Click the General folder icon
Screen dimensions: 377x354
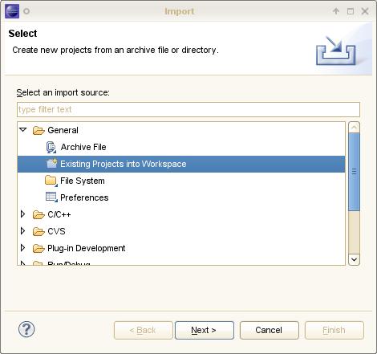pos(39,131)
